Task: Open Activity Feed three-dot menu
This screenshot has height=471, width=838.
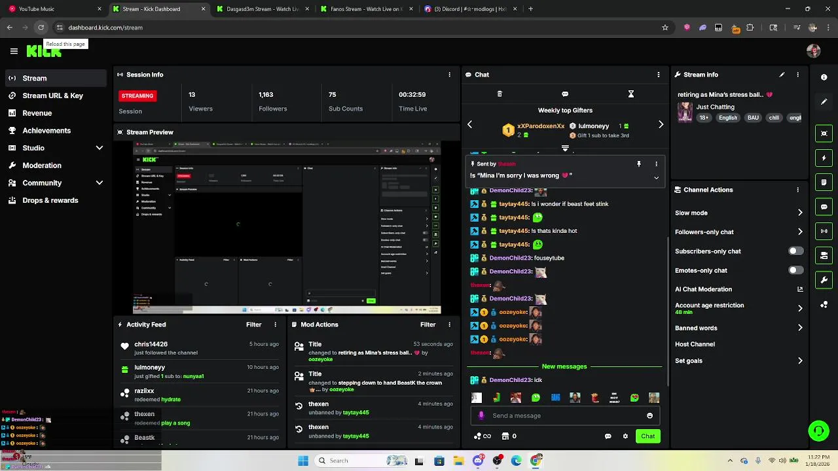Action: click(x=275, y=324)
